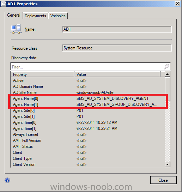Image resolution: width=182 pixels, height=192 pixels.
Task: Click the computer resource icon beside Name
Action: pos(16,29)
